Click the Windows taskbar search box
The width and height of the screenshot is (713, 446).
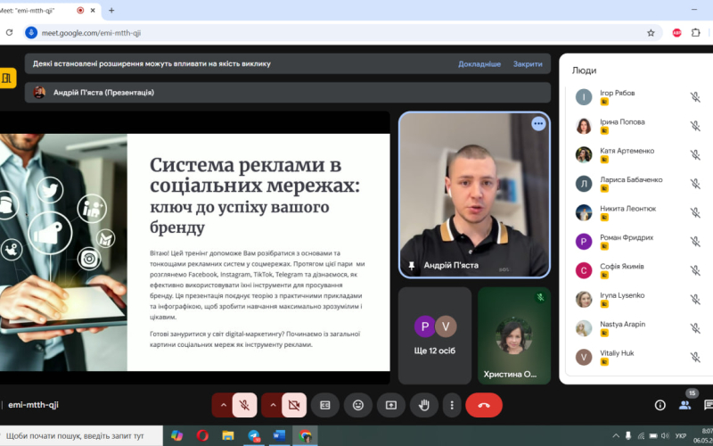(x=81, y=436)
